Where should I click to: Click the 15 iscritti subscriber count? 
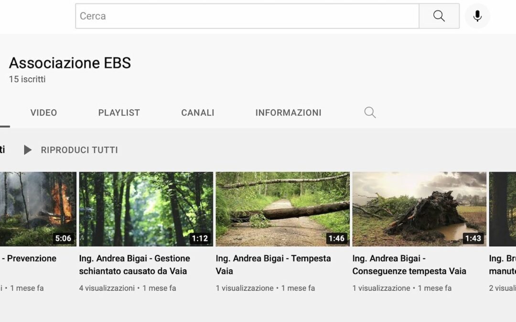click(27, 79)
